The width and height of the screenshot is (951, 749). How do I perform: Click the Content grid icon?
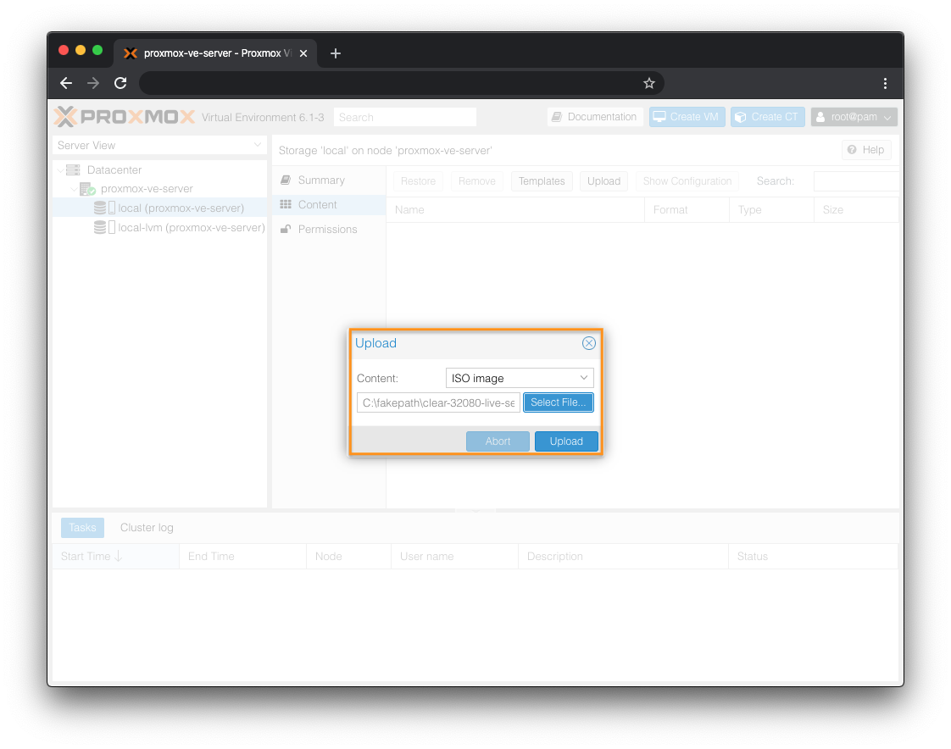[286, 204]
